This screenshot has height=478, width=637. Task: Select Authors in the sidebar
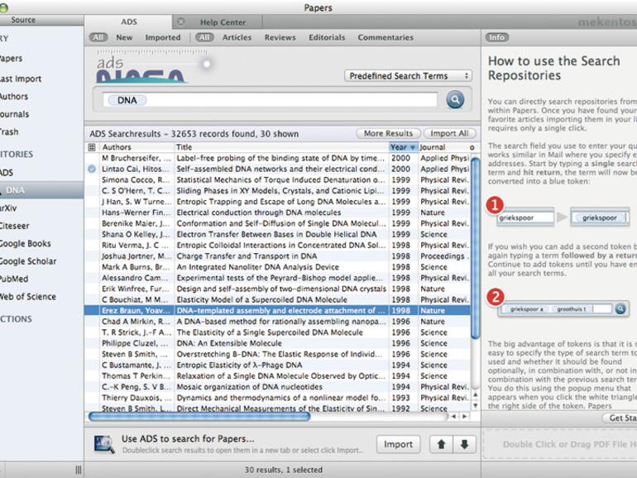click(x=14, y=96)
